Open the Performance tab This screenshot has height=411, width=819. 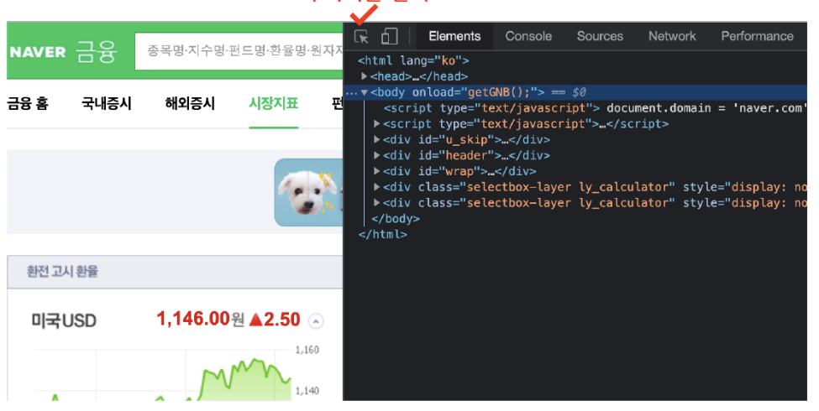click(757, 36)
